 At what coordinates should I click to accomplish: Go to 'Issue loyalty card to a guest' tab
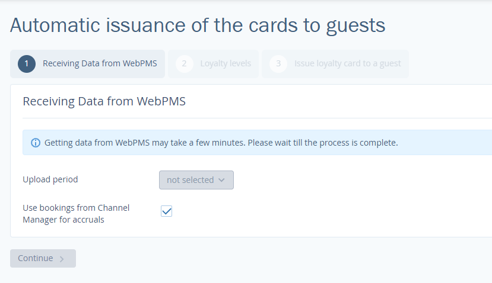(x=347, y=64)
